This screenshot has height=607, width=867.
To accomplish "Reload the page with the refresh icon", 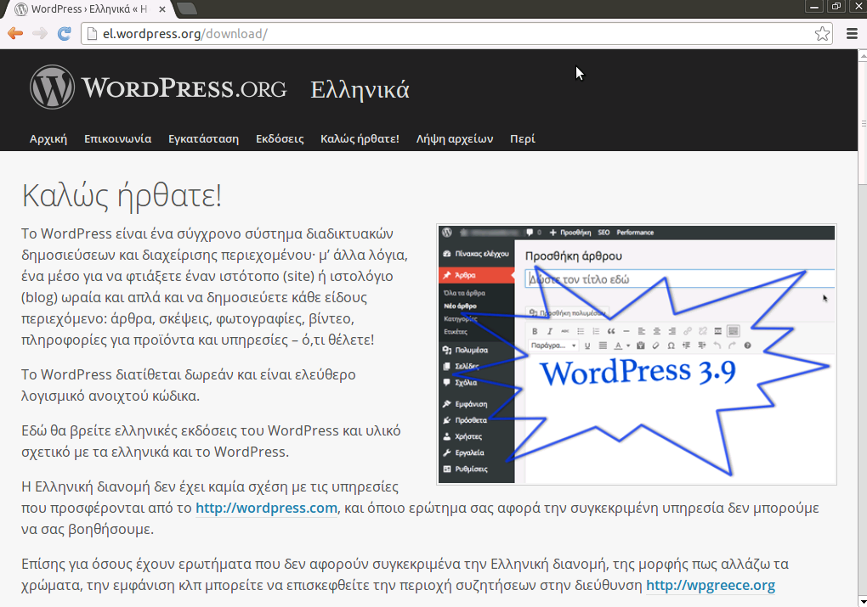I will point(64,34).
